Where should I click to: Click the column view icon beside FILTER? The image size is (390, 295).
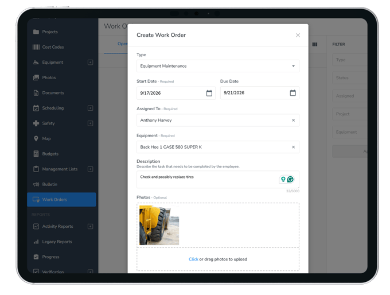coord(315,44)
